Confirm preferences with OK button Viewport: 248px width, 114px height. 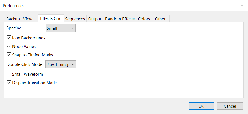[x=201, y=106]
